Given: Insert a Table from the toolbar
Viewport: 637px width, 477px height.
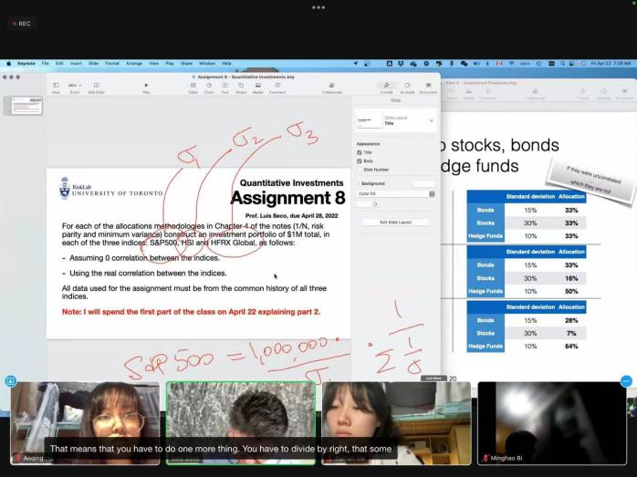Looking at the screenshot, I should pyautogui.click(x=193, y=87).
